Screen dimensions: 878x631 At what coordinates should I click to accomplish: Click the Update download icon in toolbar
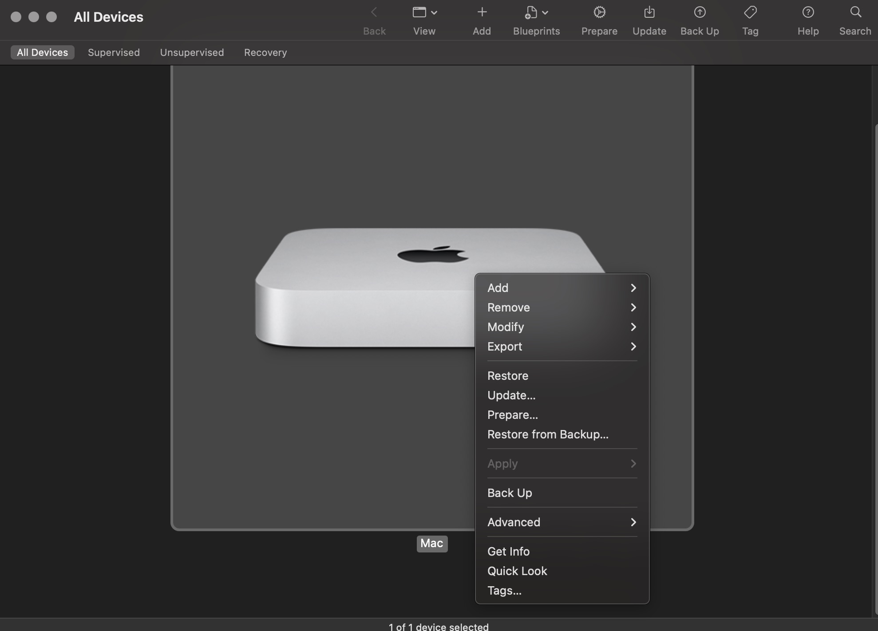coord(649,13)
